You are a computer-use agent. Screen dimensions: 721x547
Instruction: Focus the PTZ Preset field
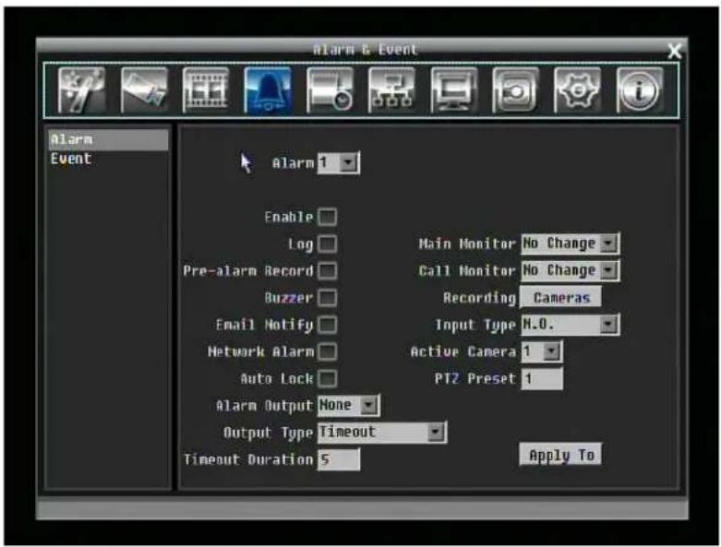pos(542,379)
